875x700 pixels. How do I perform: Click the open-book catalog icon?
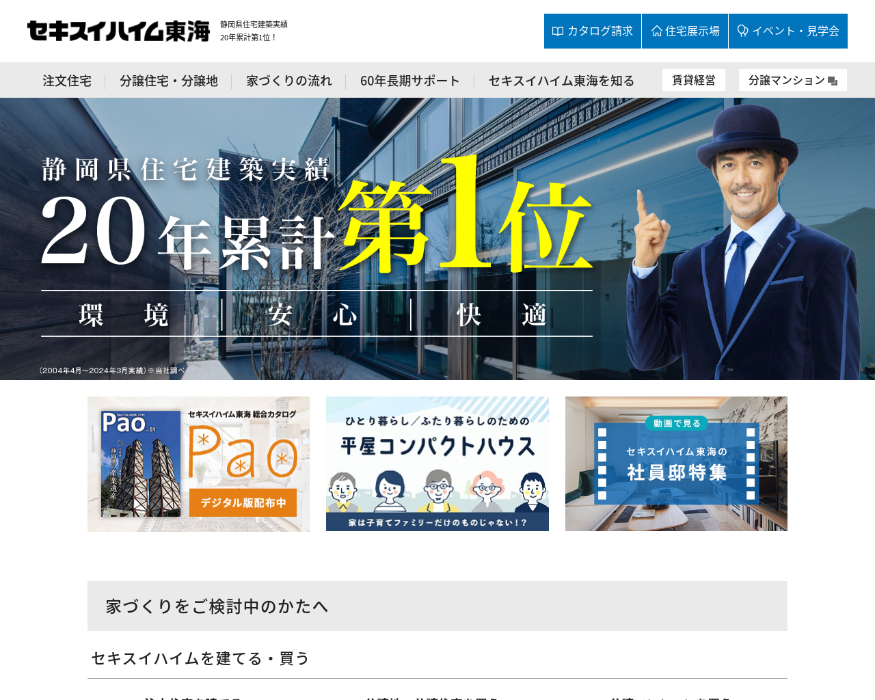(x=558, y=31)
